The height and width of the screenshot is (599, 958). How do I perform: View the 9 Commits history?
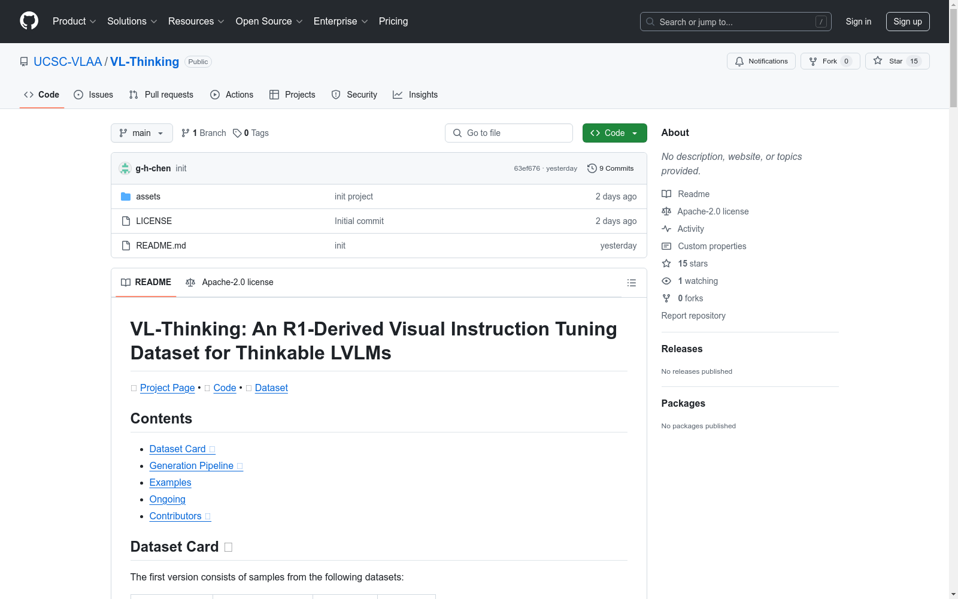click(x=611, y=168)
